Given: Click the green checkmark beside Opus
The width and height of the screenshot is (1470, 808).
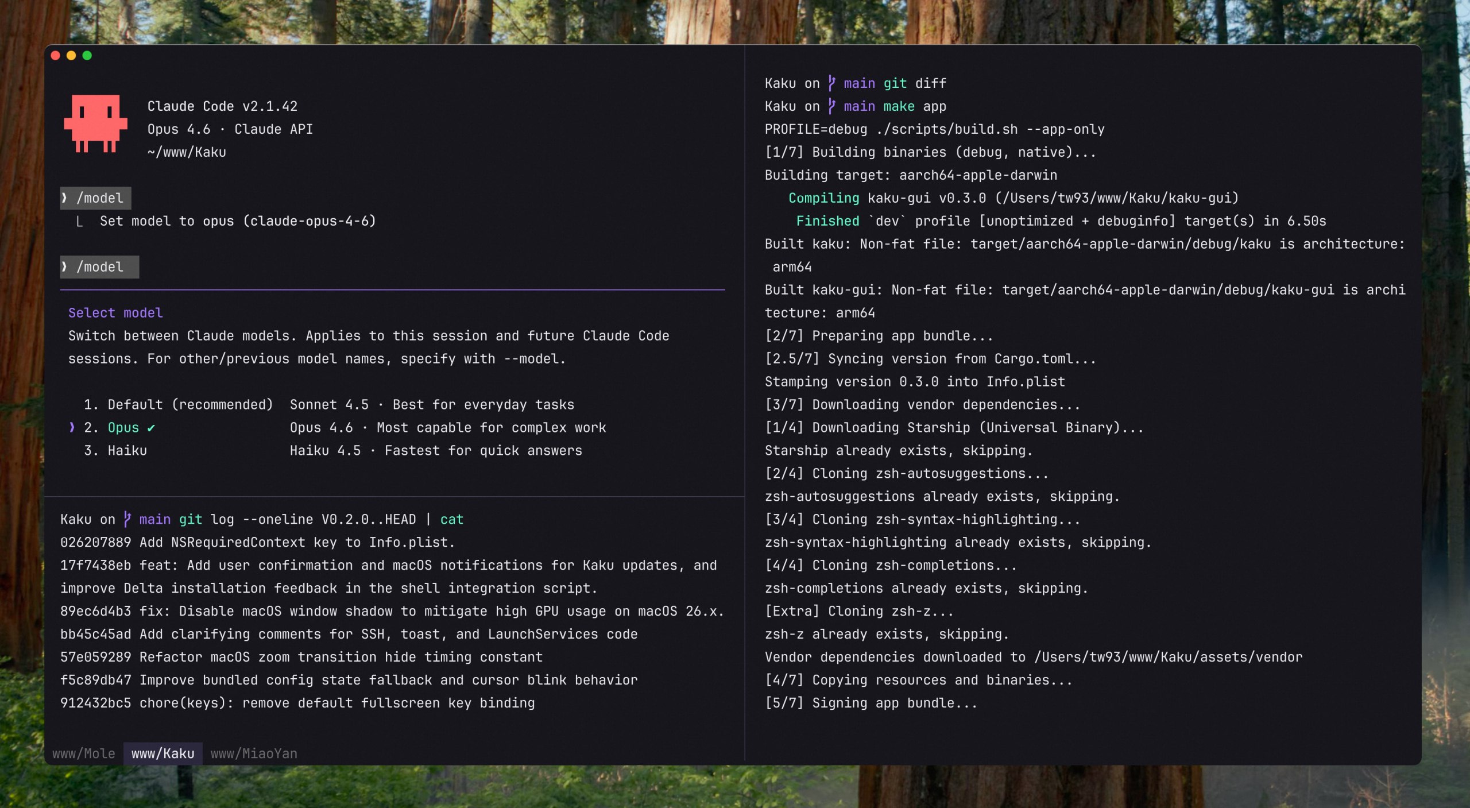Looking at the screenshot, I should coord(151,427).
